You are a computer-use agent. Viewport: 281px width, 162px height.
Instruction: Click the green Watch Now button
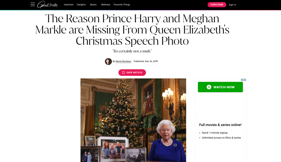click(220, 87)
